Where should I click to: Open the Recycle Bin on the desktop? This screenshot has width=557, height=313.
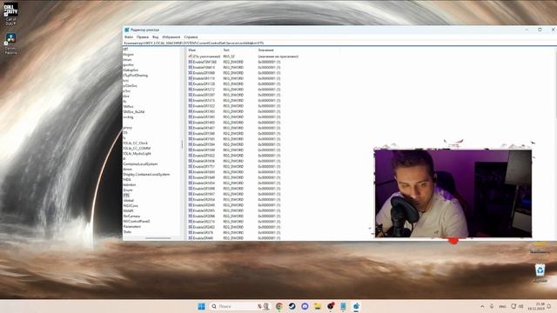[540, 273]
